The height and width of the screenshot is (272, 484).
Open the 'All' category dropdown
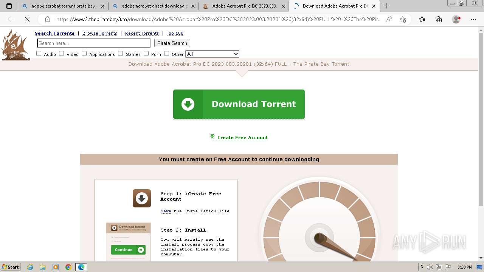[x=212, y=54]
